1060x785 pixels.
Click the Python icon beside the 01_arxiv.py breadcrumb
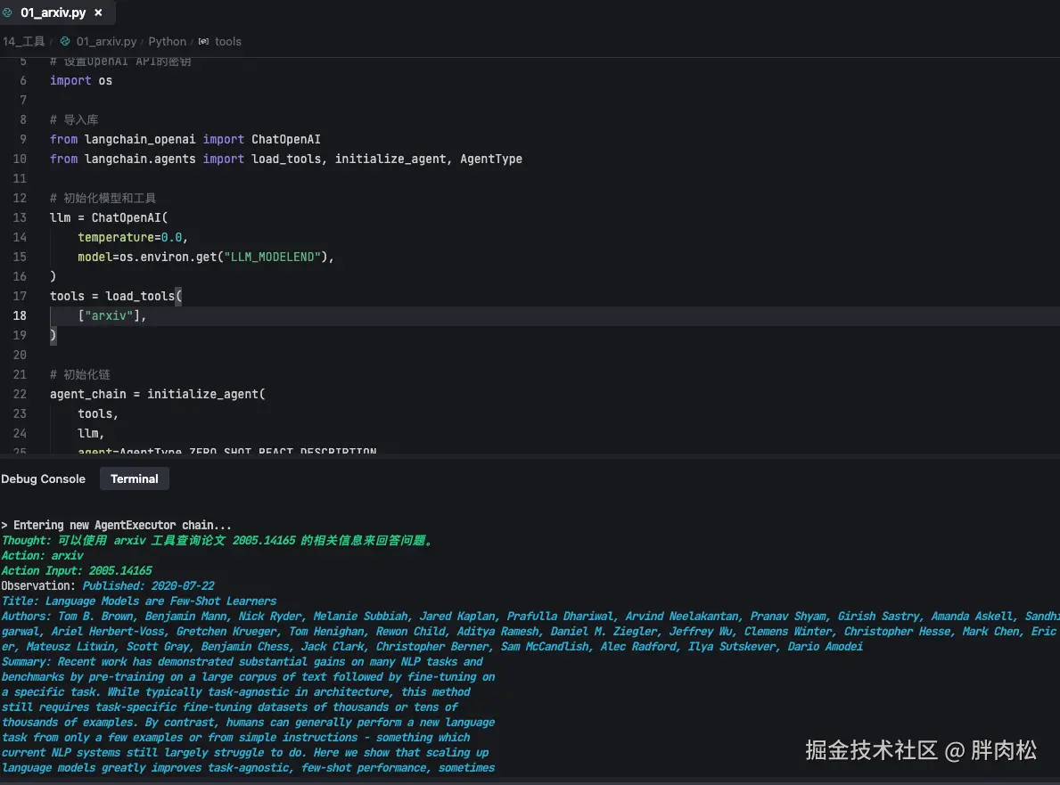65,42
